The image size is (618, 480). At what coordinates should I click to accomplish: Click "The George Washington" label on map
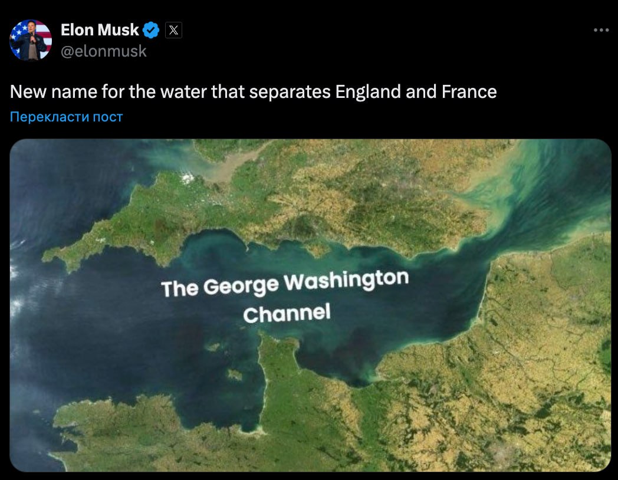[284, 284]
